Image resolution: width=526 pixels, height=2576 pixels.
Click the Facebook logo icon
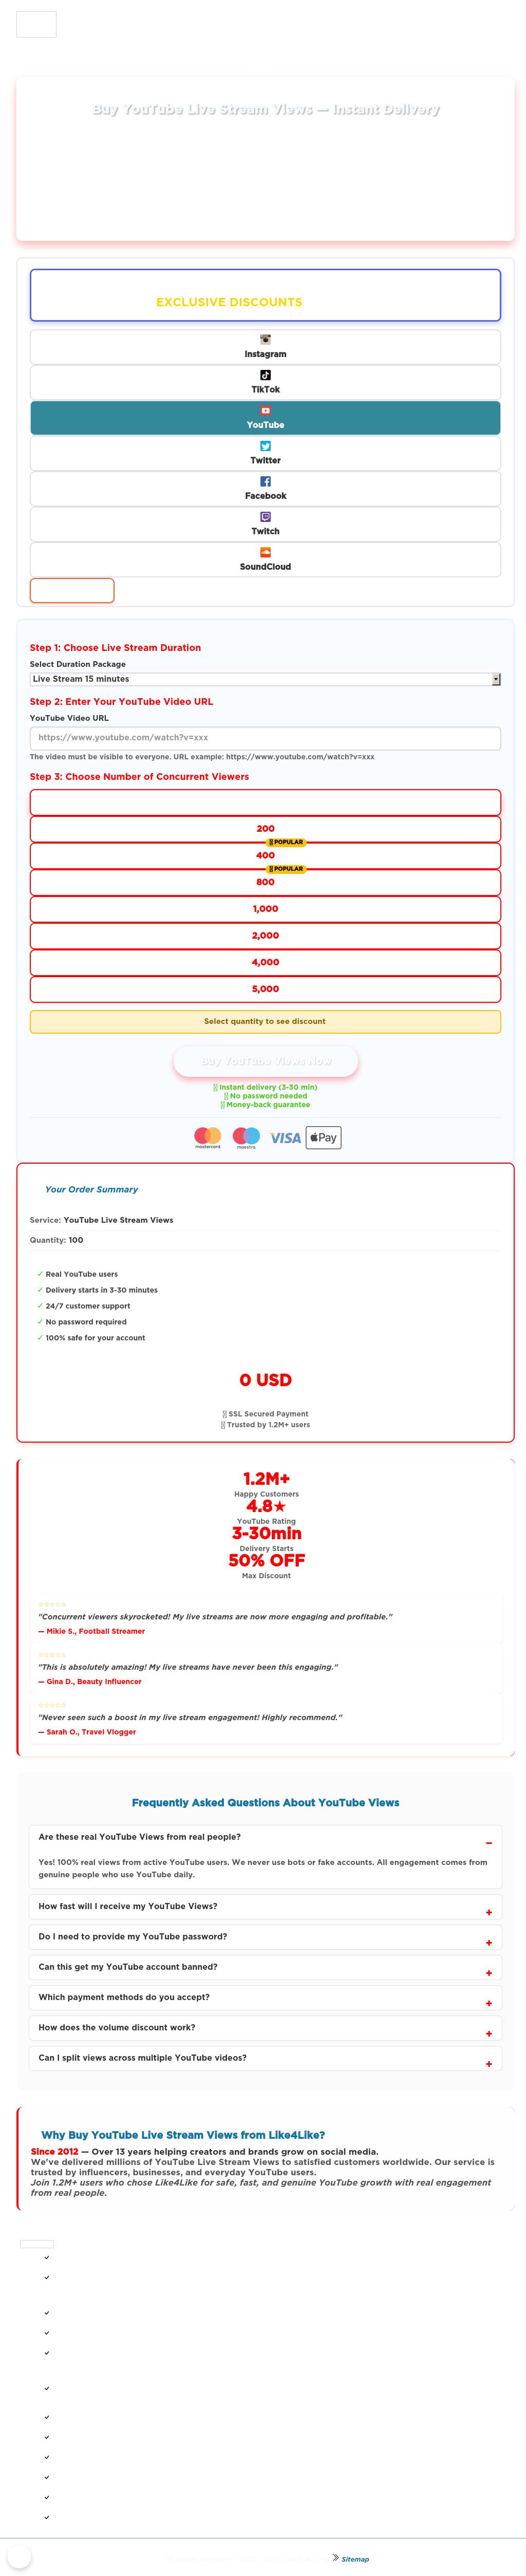click(265, 481)
